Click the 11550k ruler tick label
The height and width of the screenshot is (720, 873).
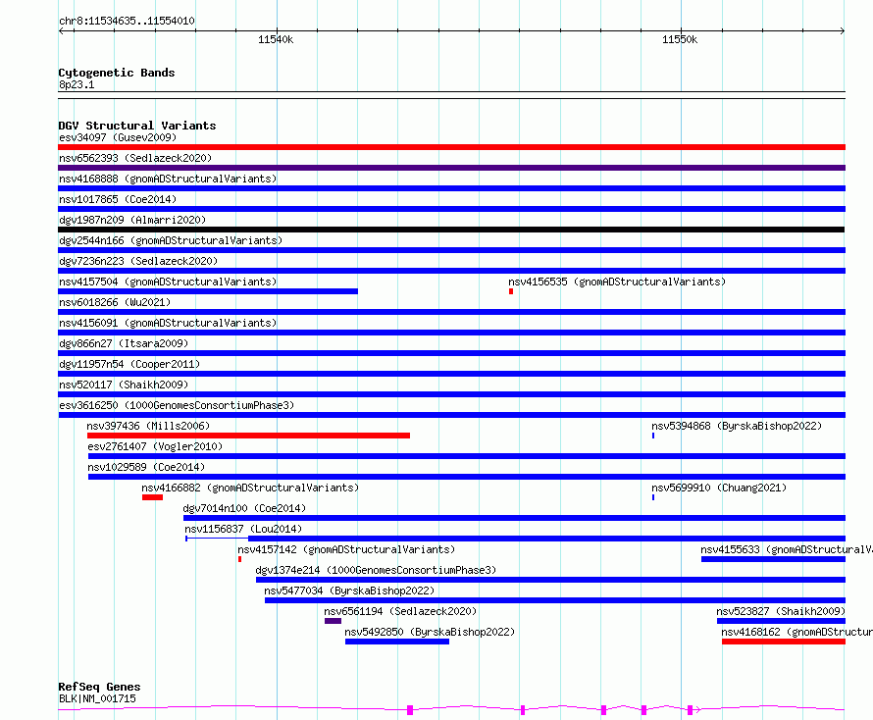(680, 39)
